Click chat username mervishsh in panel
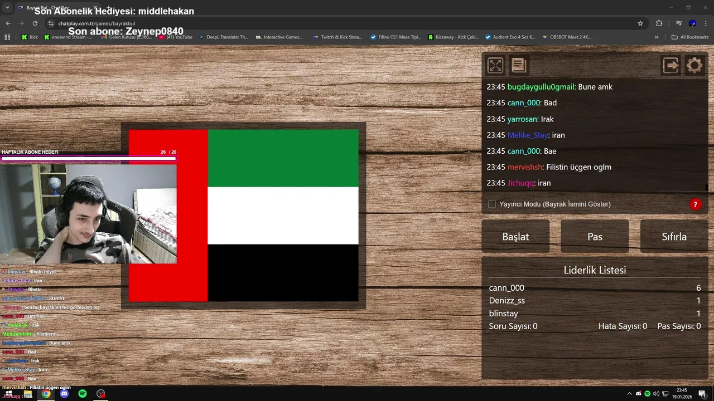714x401 pixels. point(525,167)
